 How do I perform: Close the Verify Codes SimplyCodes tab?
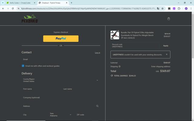35,3
